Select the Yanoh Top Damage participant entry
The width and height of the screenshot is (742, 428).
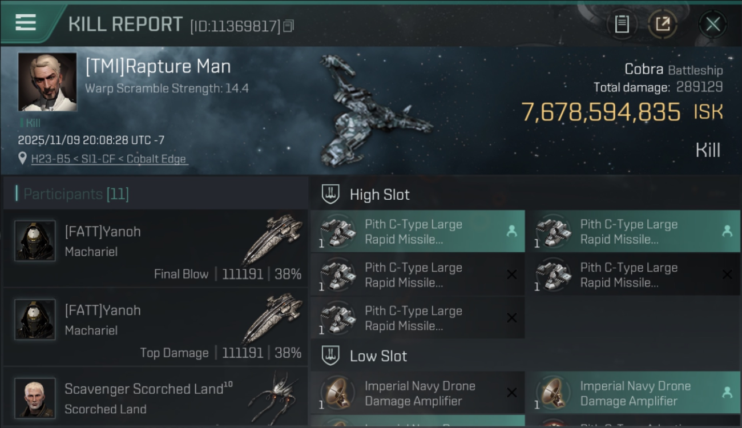click(155, 327)
